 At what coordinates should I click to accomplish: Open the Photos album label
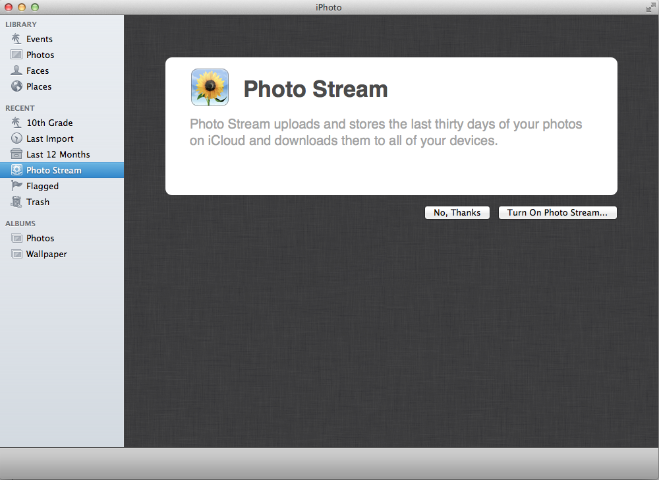tap(40, 238)
